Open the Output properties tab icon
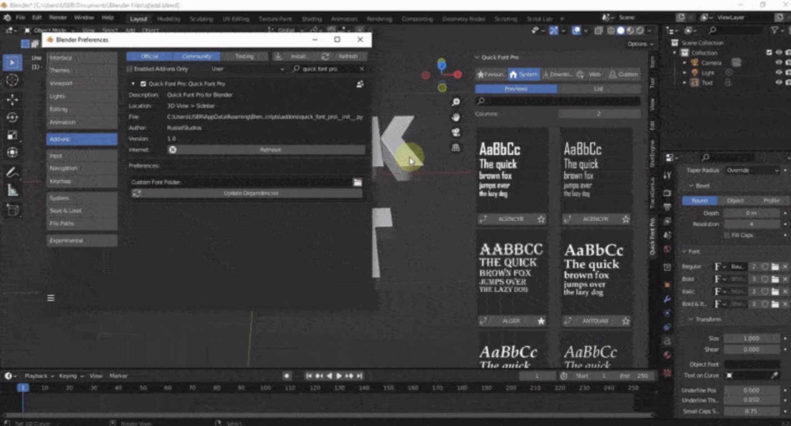Image resolution: width=791 pixels, height=426 pixels. click(x=668, y=207)
